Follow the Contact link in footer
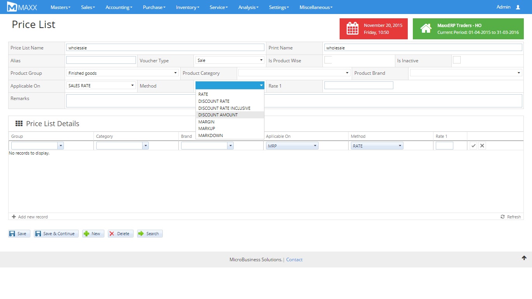This screenshot has height=299, width=532. point(294,260)
